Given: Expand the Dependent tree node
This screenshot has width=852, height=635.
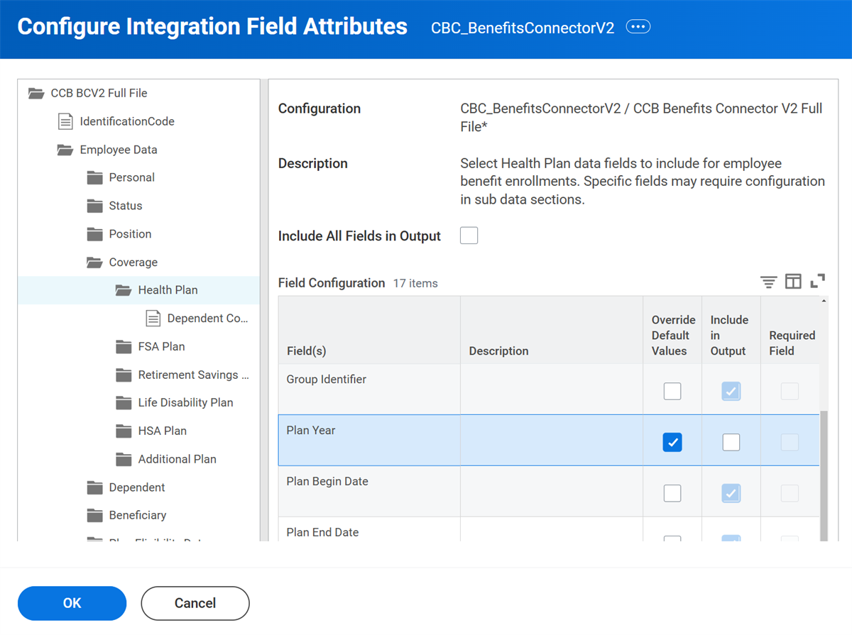Looking at the screenshot, I should tap(137, 487).
